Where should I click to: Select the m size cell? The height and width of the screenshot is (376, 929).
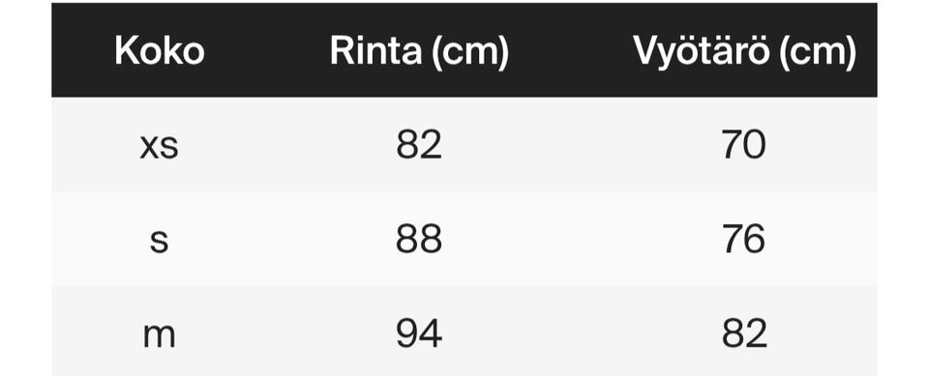point(160,334)
